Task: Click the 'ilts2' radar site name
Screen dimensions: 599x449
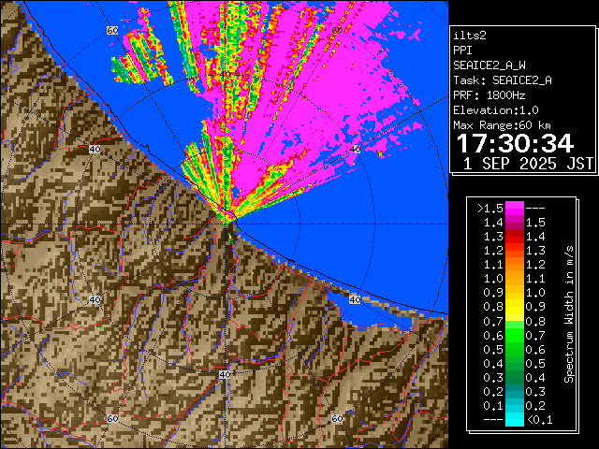Action: click(470, 35)
